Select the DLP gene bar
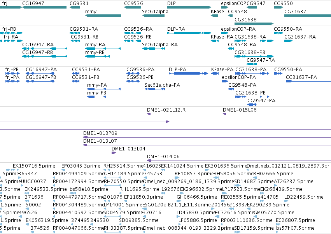Image resolution: width=331 pixels, height=234 pixels. pos(189,7)
